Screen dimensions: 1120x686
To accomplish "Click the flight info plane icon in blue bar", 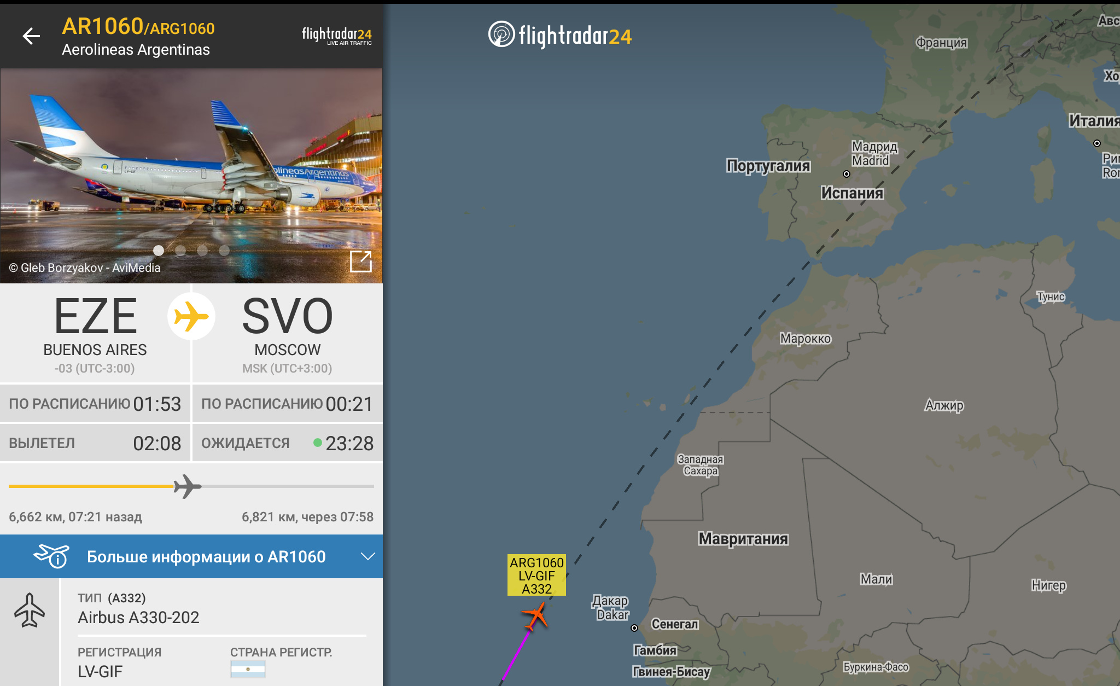I will pyautogui.click(x=52, y=556).
